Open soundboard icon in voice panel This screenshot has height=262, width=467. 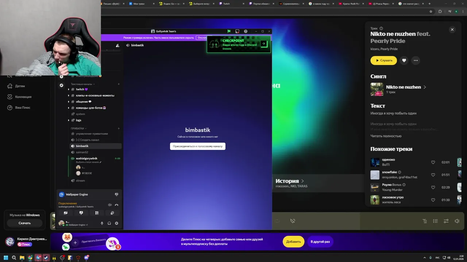[x=112, y=213]
